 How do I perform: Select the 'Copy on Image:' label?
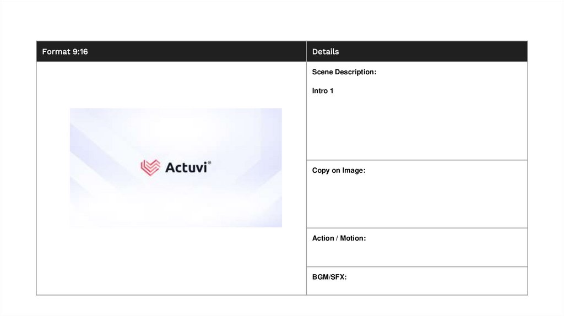pos(339,171)
